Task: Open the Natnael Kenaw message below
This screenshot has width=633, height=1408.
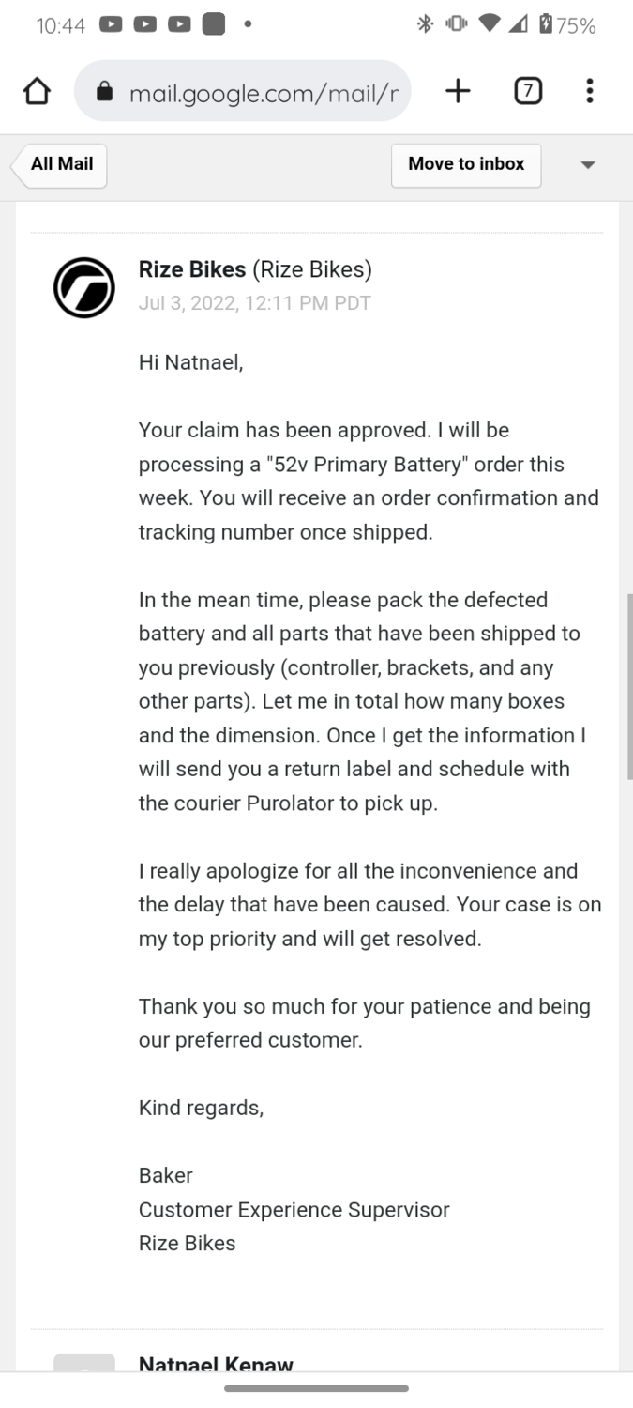Action: tap(216, 1365)
